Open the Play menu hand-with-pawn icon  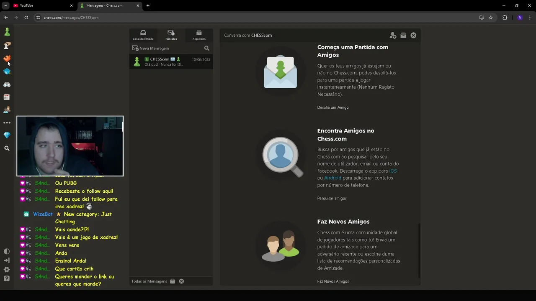click(x=7, y=46)
